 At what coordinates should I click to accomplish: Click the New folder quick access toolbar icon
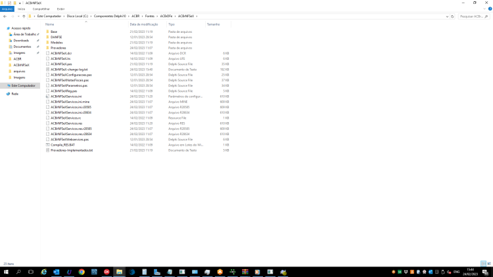(x=14, y=3)
